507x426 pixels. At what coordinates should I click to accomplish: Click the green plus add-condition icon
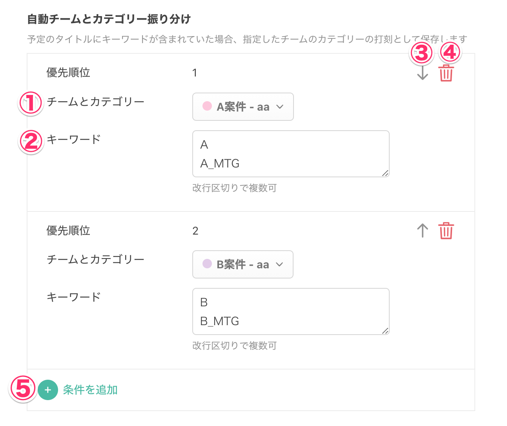(x=48, y=390)
